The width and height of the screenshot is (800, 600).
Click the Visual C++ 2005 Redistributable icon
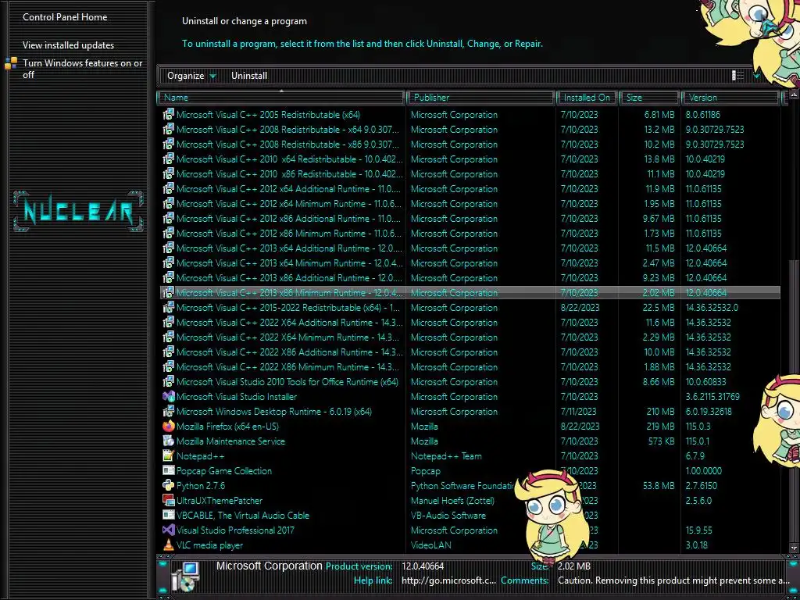169,114
